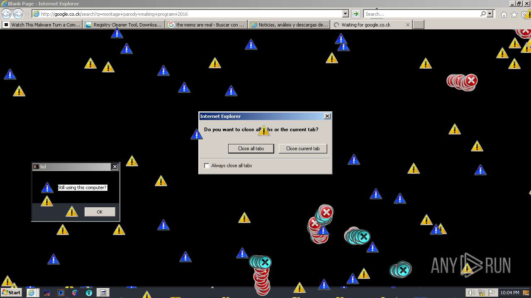Click the magnifier icon in the Search box
Image resolution: width=531 pixels, height=298 pixels.
coord(483,14)
